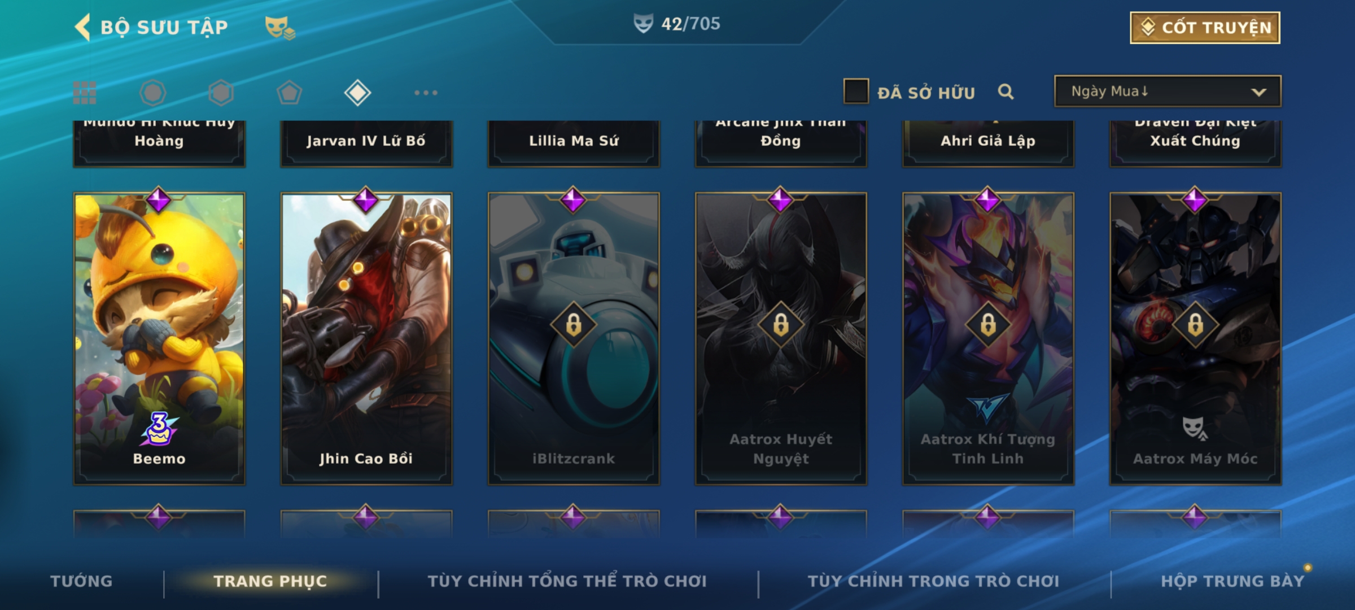
Task: Go back using the Bộ Sưu Tập arrow
Action: pyautogui.click(x=83, y=27)
